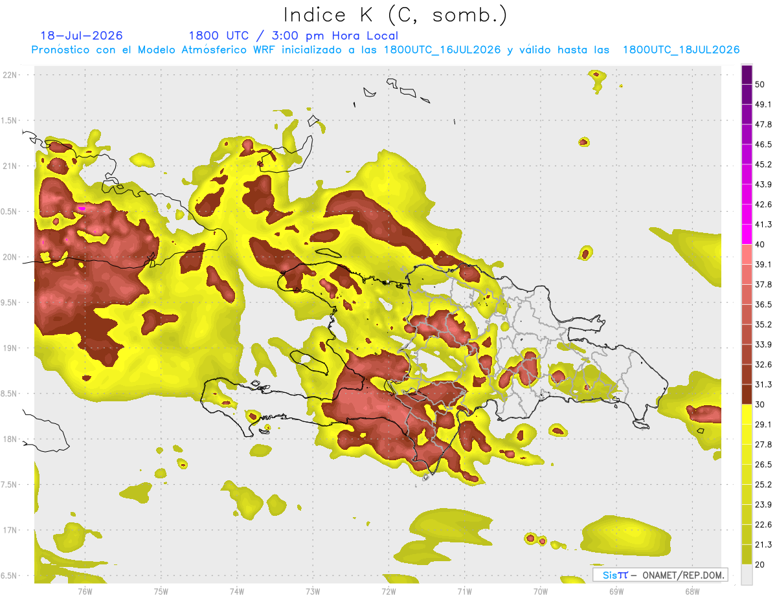Image resolution: width=777 pixels, height=600 pixels.
Task: Pick the bright yellow colorbar segment between 29.1 and 30
Action: 747,414
